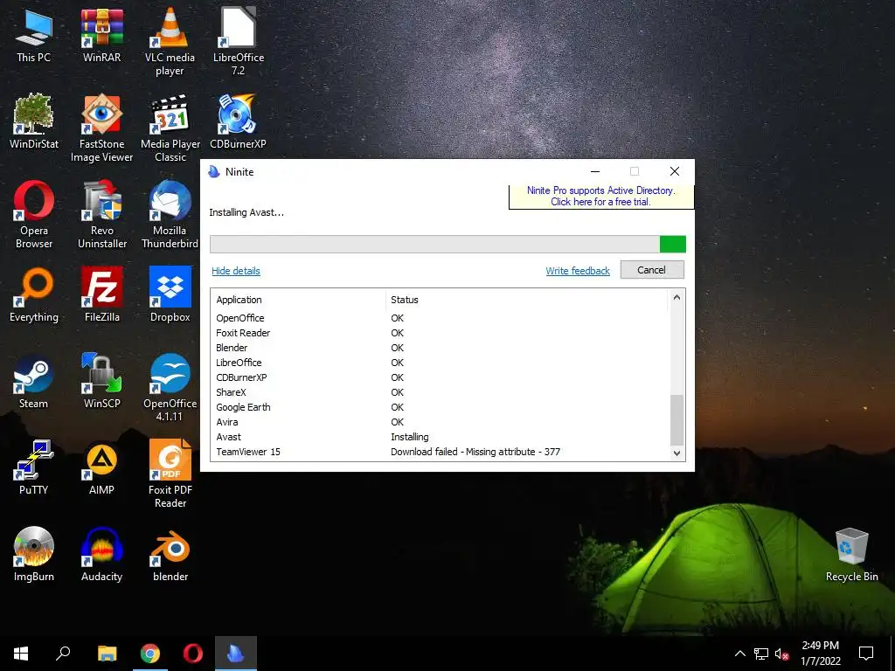Click the Hide details link
The width and height of the screenshot is (895, 671).
pos(236,271)
